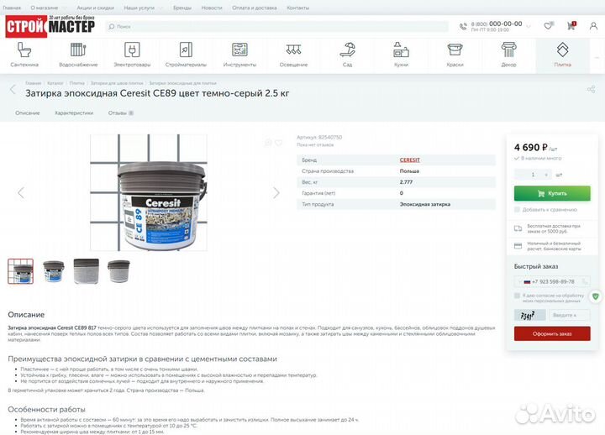The image size is (605, 435).
Task: Click the share icon near the title
Action: (x=591, y=89)
